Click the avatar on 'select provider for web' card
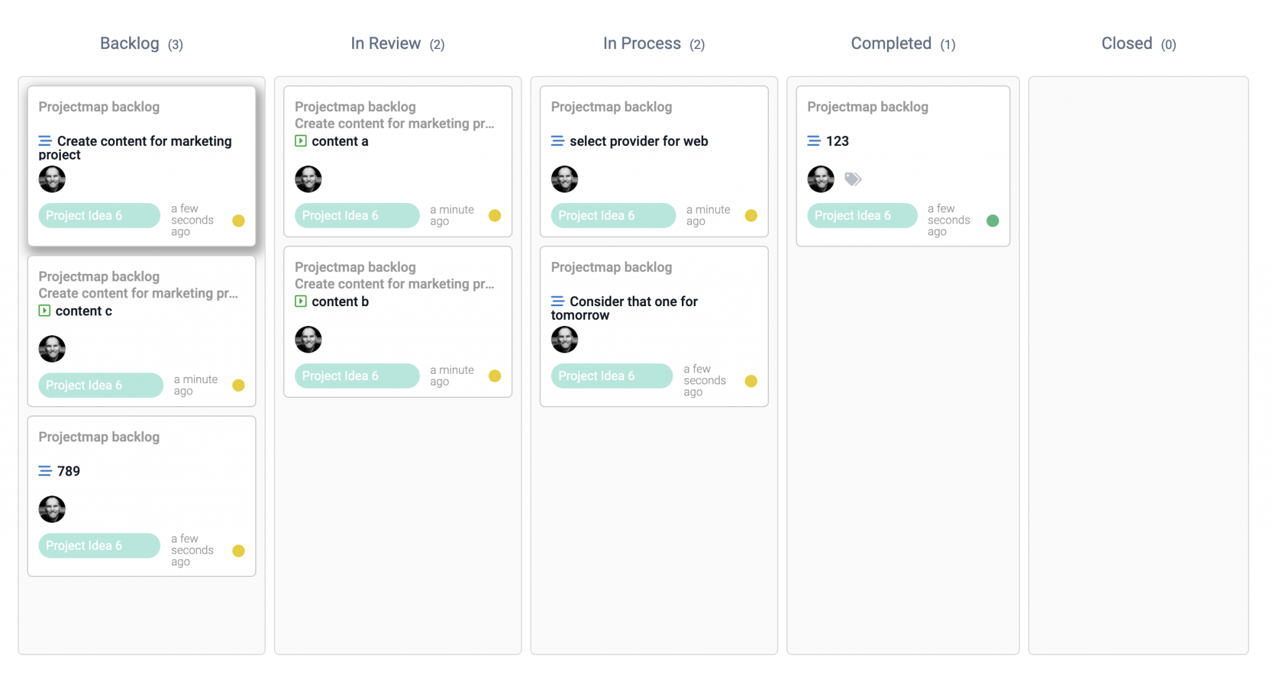The width and height of the screenshot is (1272, 680). [x=565, y=179]
